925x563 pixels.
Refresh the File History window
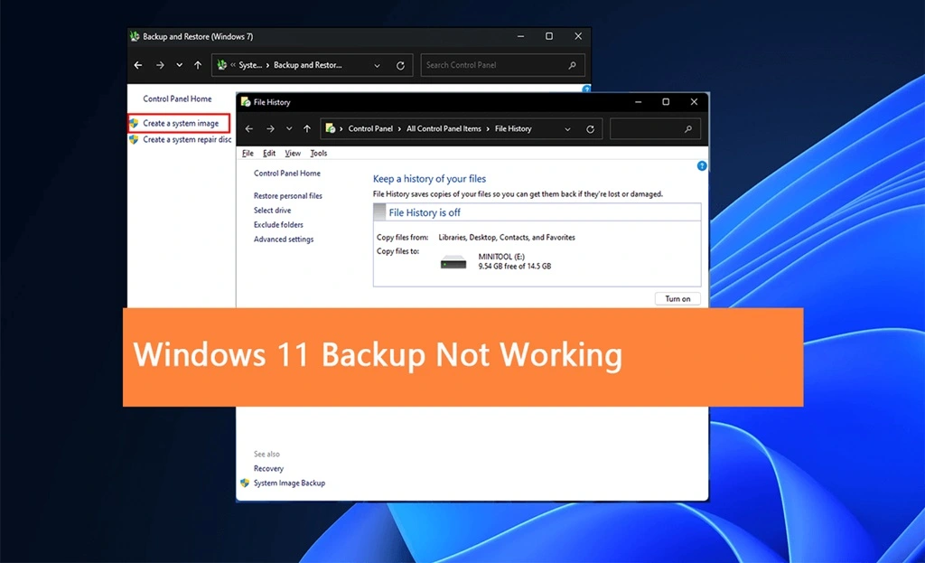click(x=590, y=128)
